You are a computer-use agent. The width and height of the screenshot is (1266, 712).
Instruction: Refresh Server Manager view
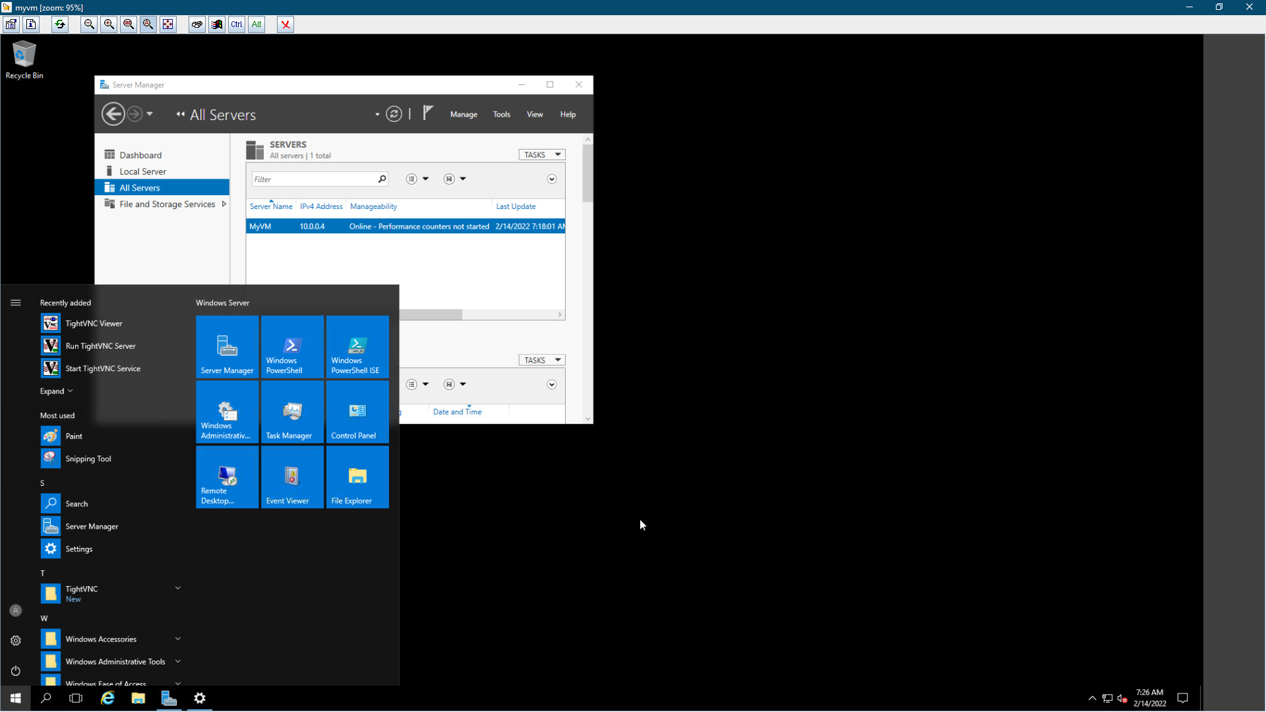pyautogui.click(x=394, y=114)
